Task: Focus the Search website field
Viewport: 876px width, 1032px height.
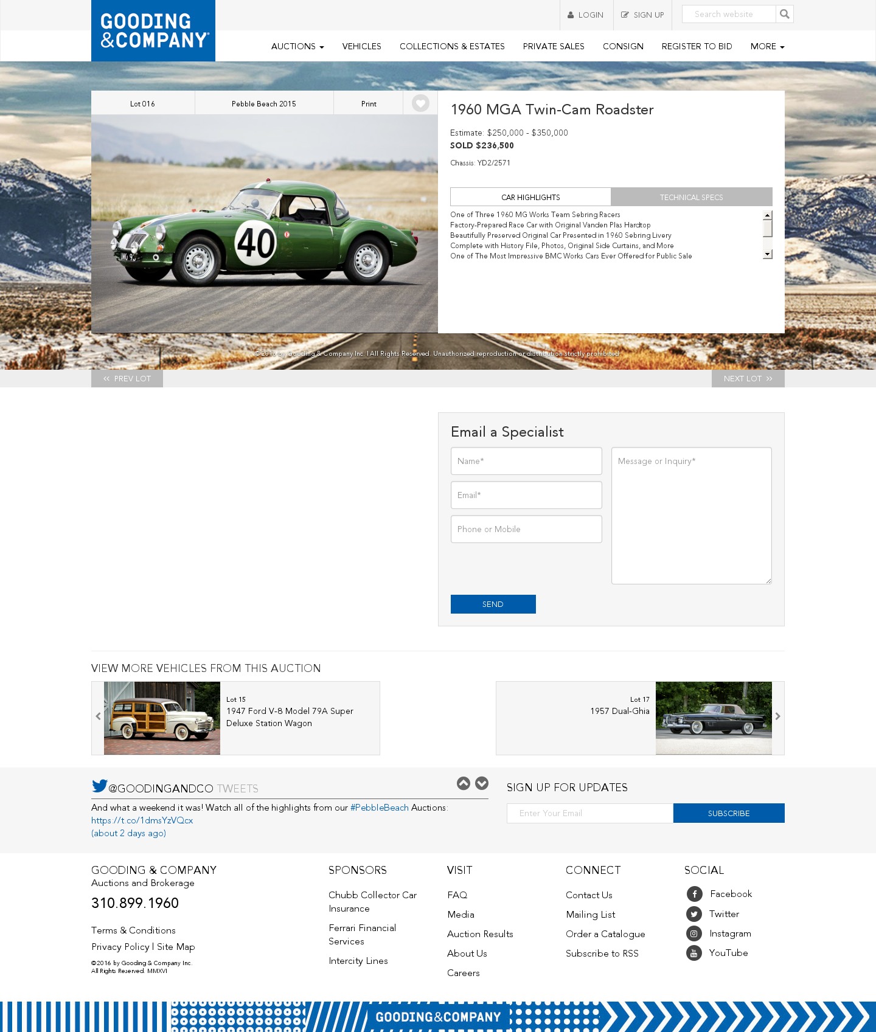Action: pyautogui.click(x=729, y=14)
